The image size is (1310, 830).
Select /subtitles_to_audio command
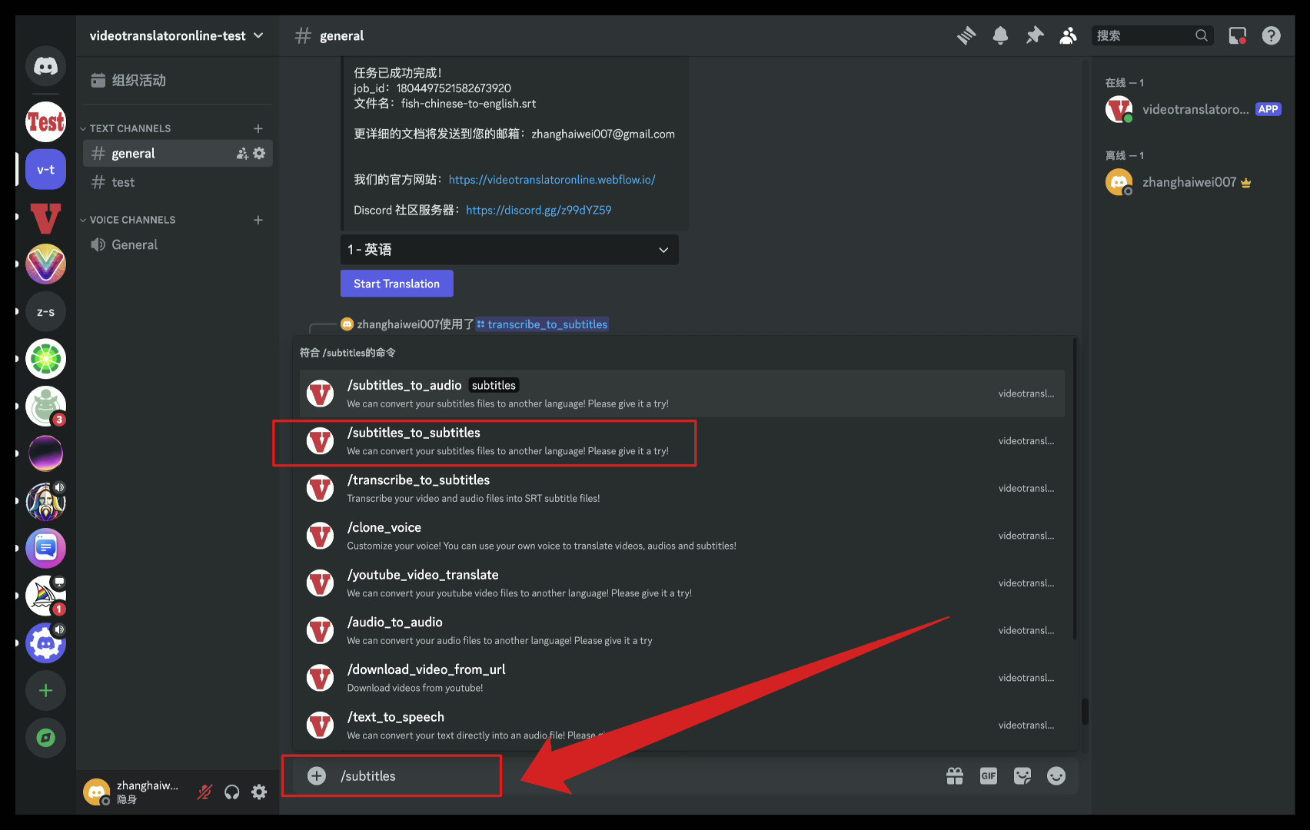[682, 393]
